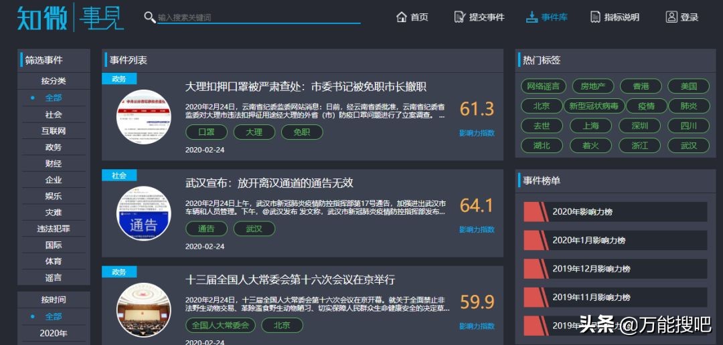The image size is (723, 345).
Task: Open event 武汉宣布：放开离汉通道的通告无效
Action: (x=269, y=183)
